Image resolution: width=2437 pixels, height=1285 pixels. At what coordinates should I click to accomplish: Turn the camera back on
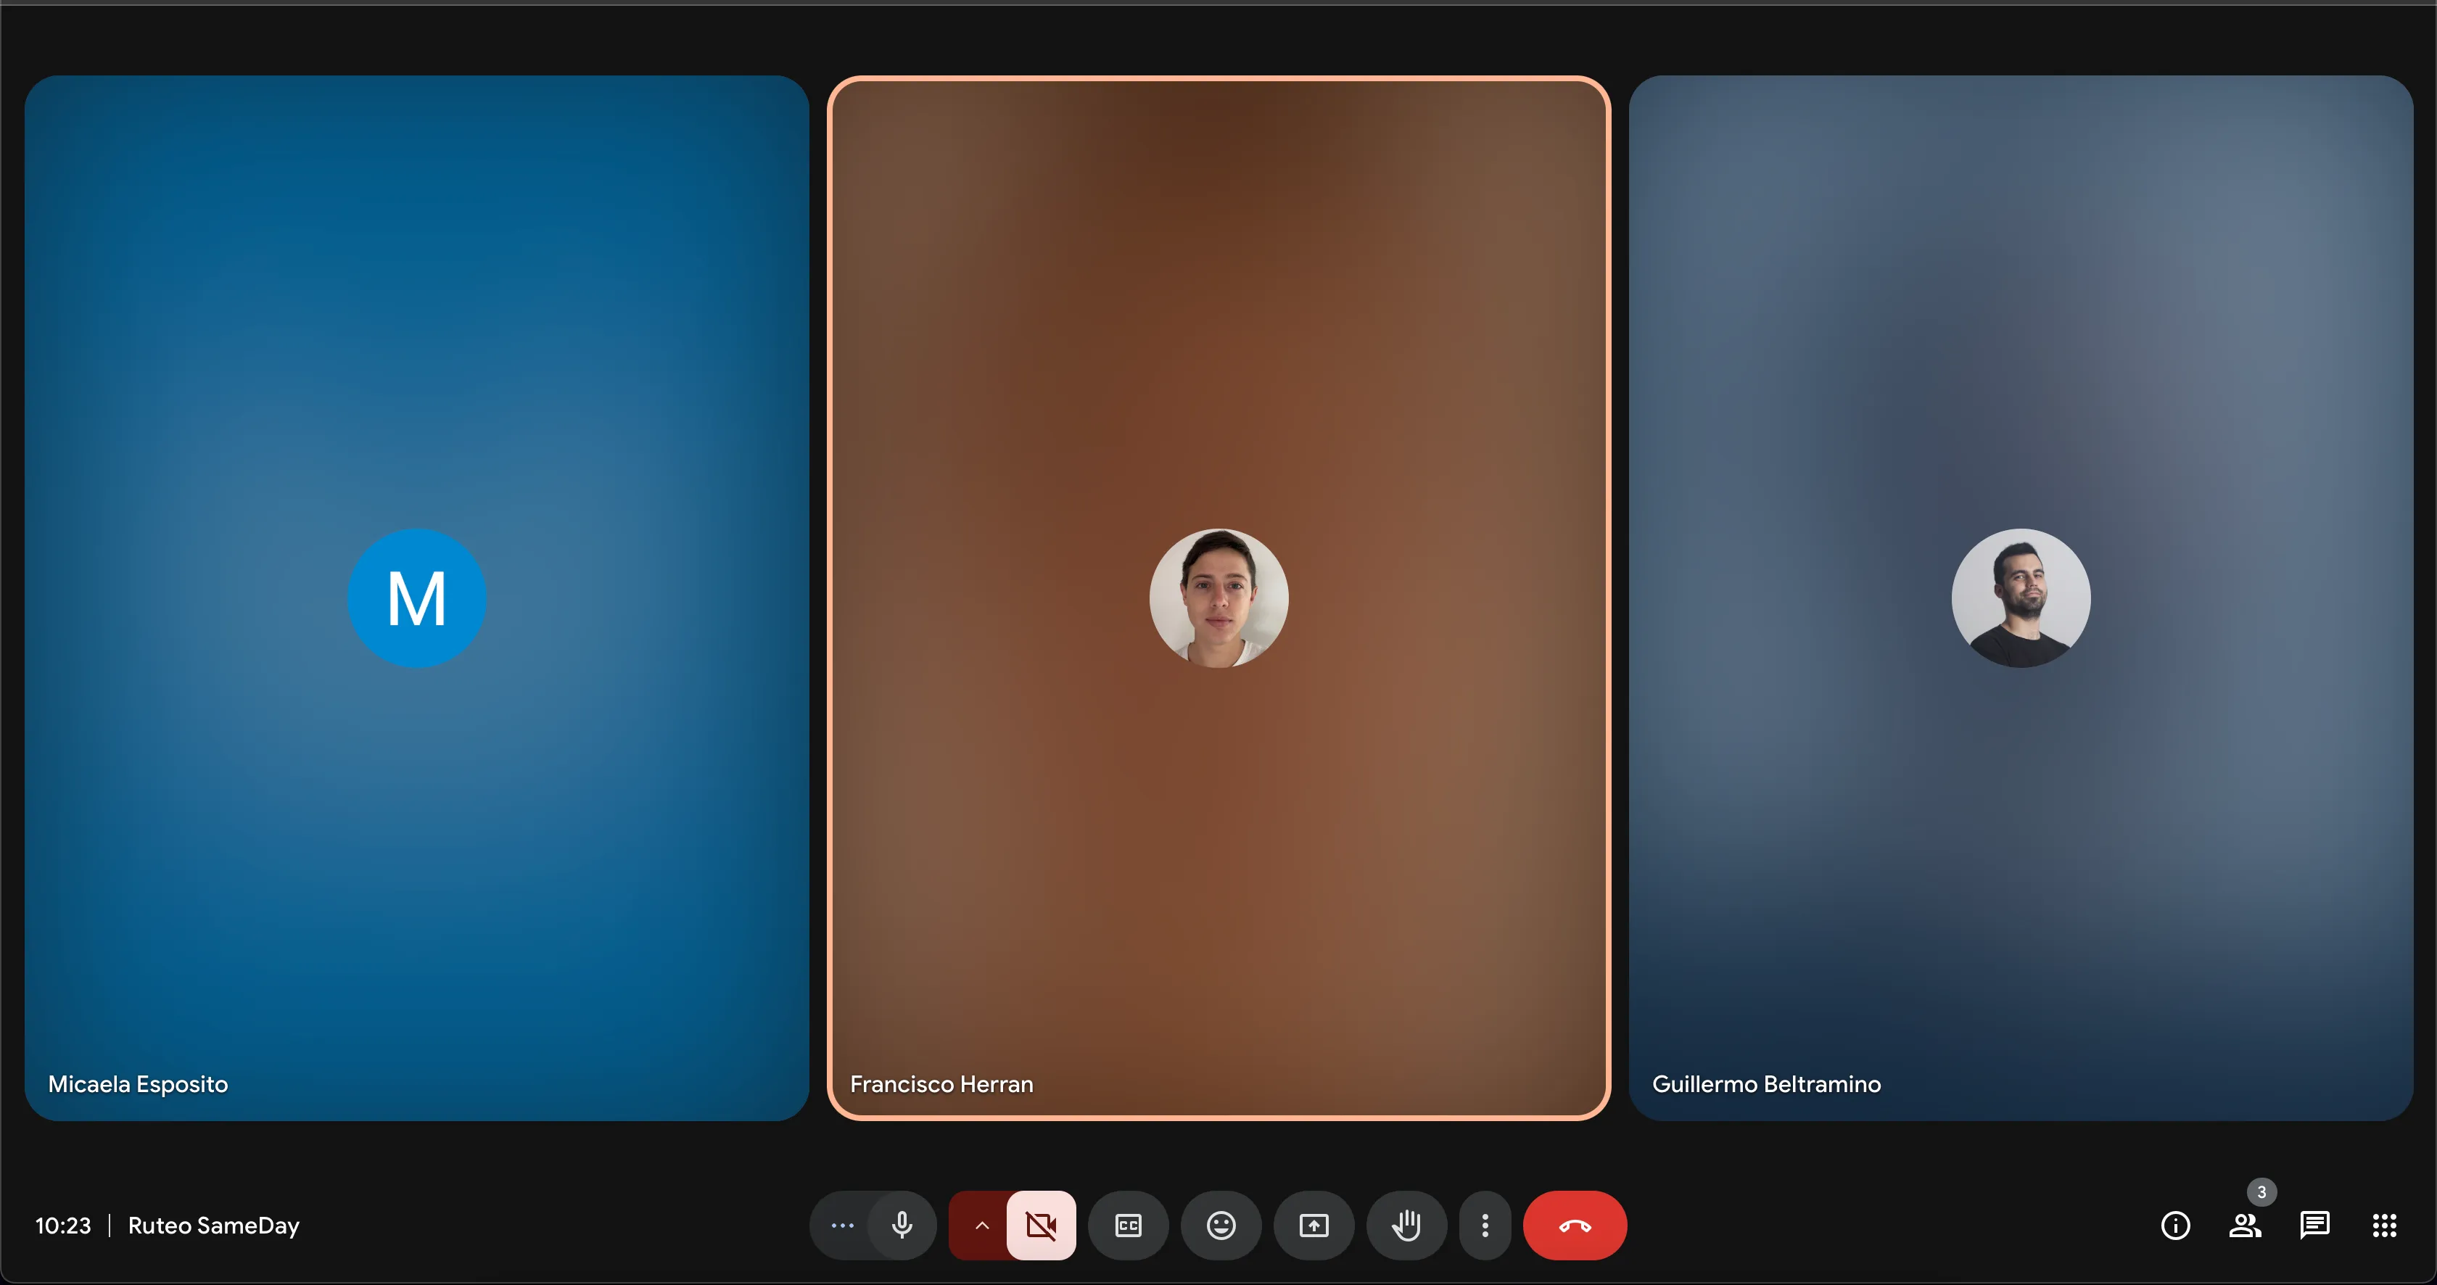(1041, 1226)
